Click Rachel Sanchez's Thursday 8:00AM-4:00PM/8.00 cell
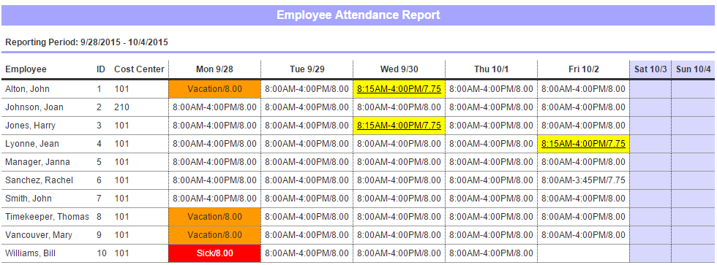The height and width of the screenshot is (265, 717). coord(491,180)
